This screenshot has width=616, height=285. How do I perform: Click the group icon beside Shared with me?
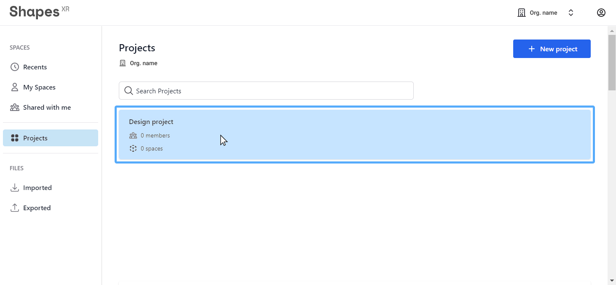tap(15, 107)
